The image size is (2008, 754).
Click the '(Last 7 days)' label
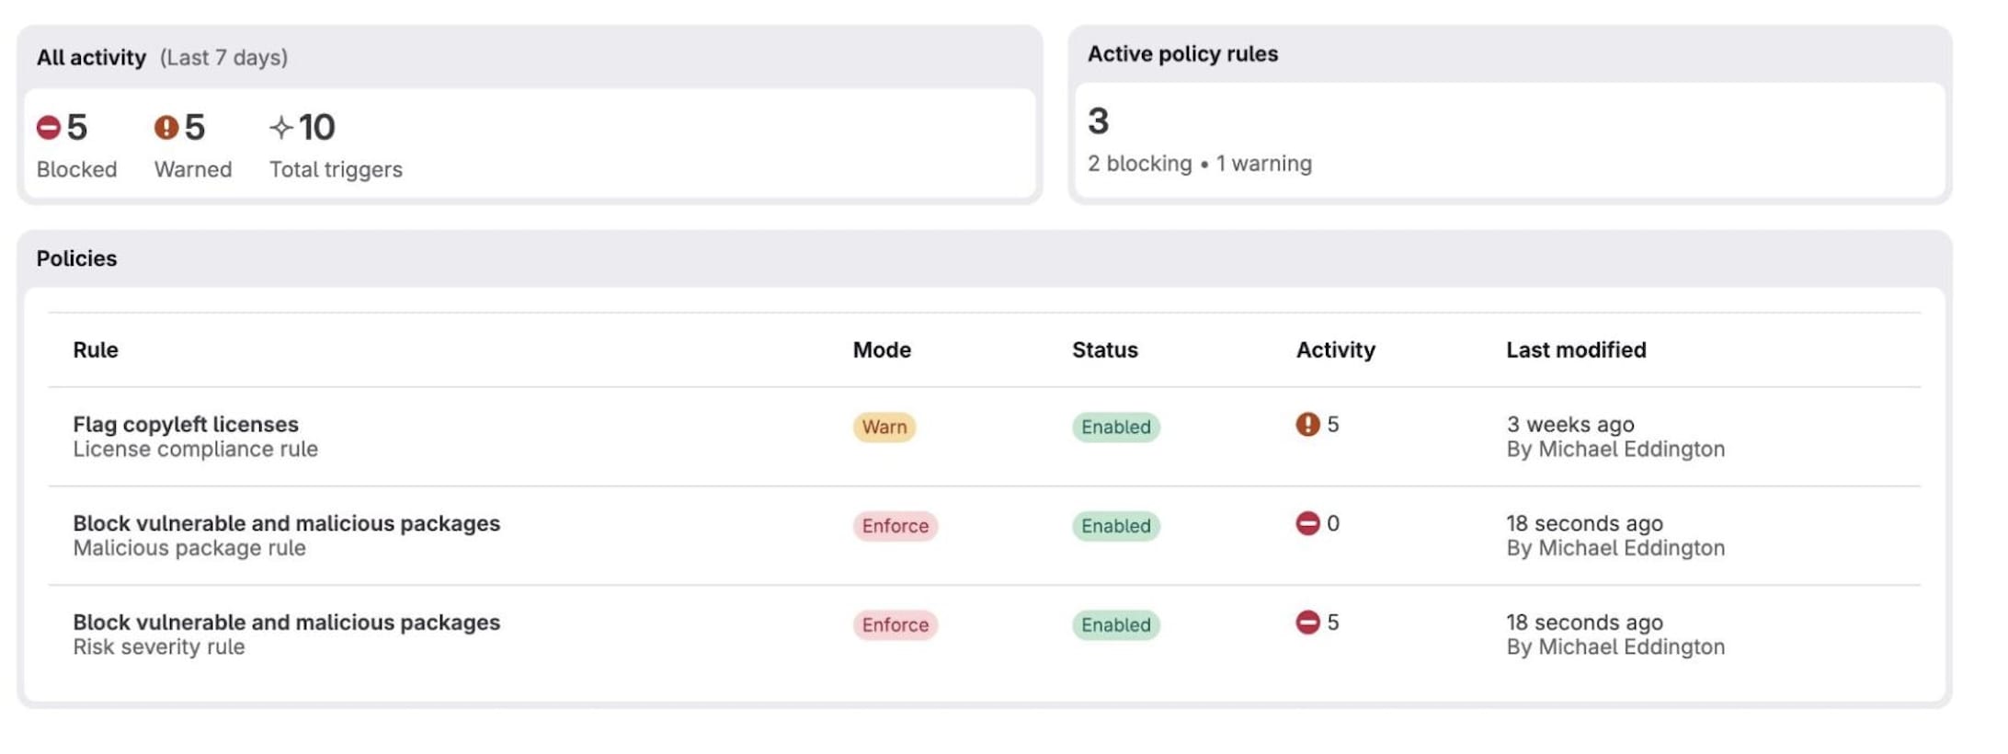pos(223,57)
